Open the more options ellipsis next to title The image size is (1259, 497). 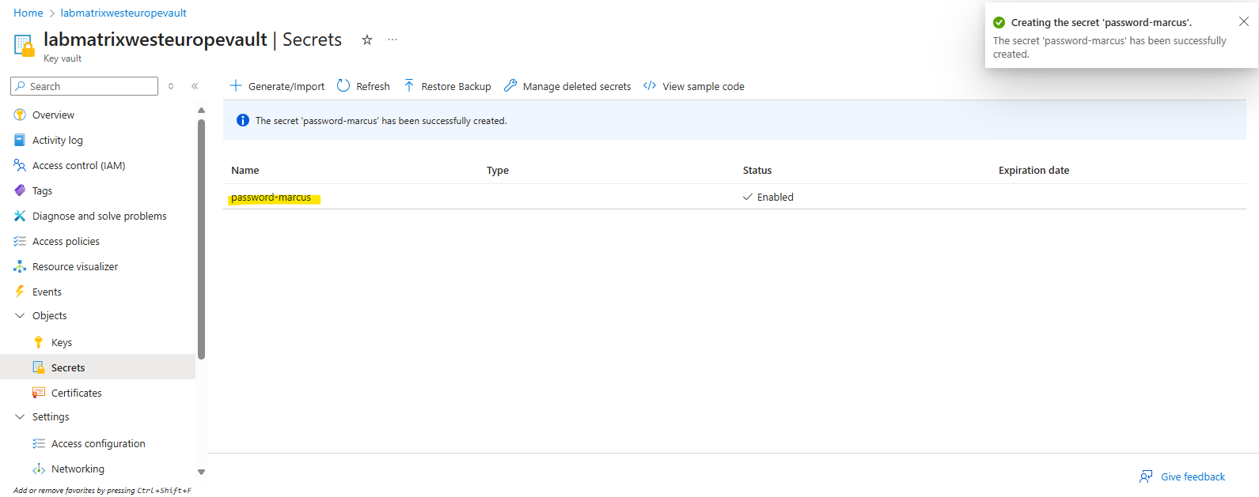point(392,40)
